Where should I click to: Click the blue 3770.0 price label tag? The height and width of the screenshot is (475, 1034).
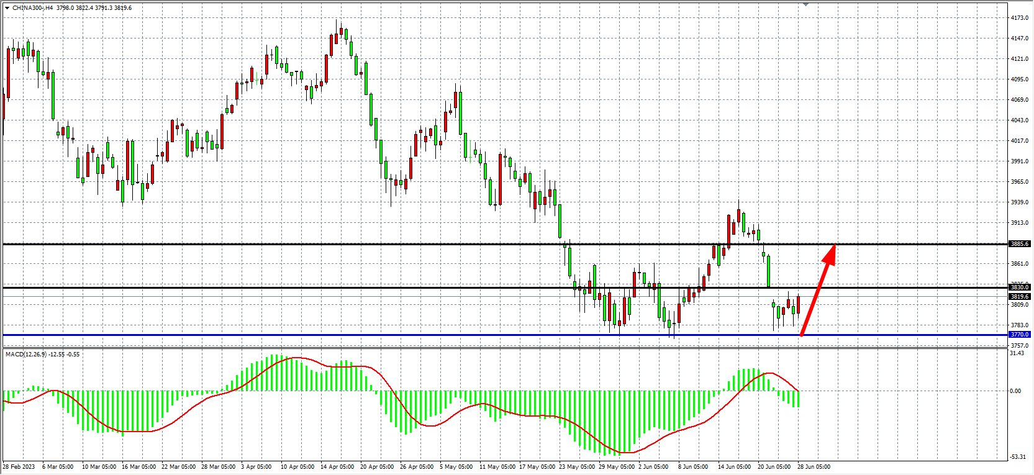point(1019,335)
